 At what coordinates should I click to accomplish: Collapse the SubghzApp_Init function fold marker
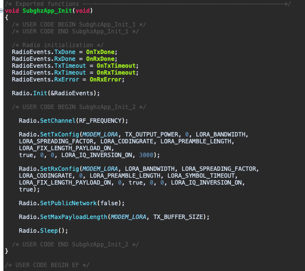[2, 11]
